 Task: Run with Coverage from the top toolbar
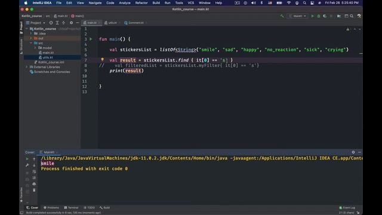[x=325, y=16]
